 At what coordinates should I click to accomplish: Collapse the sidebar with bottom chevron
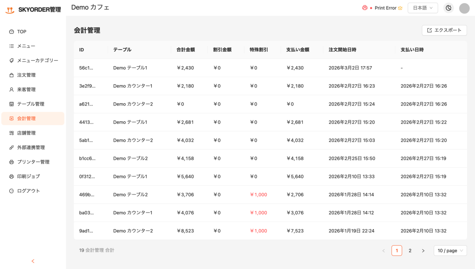coord(33,261)
